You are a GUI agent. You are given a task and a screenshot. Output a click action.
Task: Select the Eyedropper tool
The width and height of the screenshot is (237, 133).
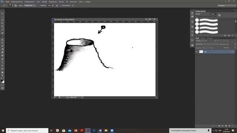(2, 30)
